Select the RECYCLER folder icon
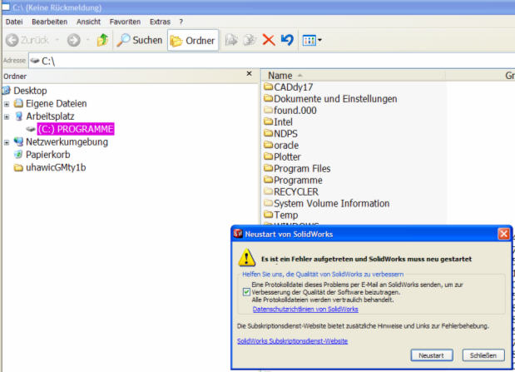Viewport: 515px width, 372px height. pyautogui.click(x=269, y=191)
